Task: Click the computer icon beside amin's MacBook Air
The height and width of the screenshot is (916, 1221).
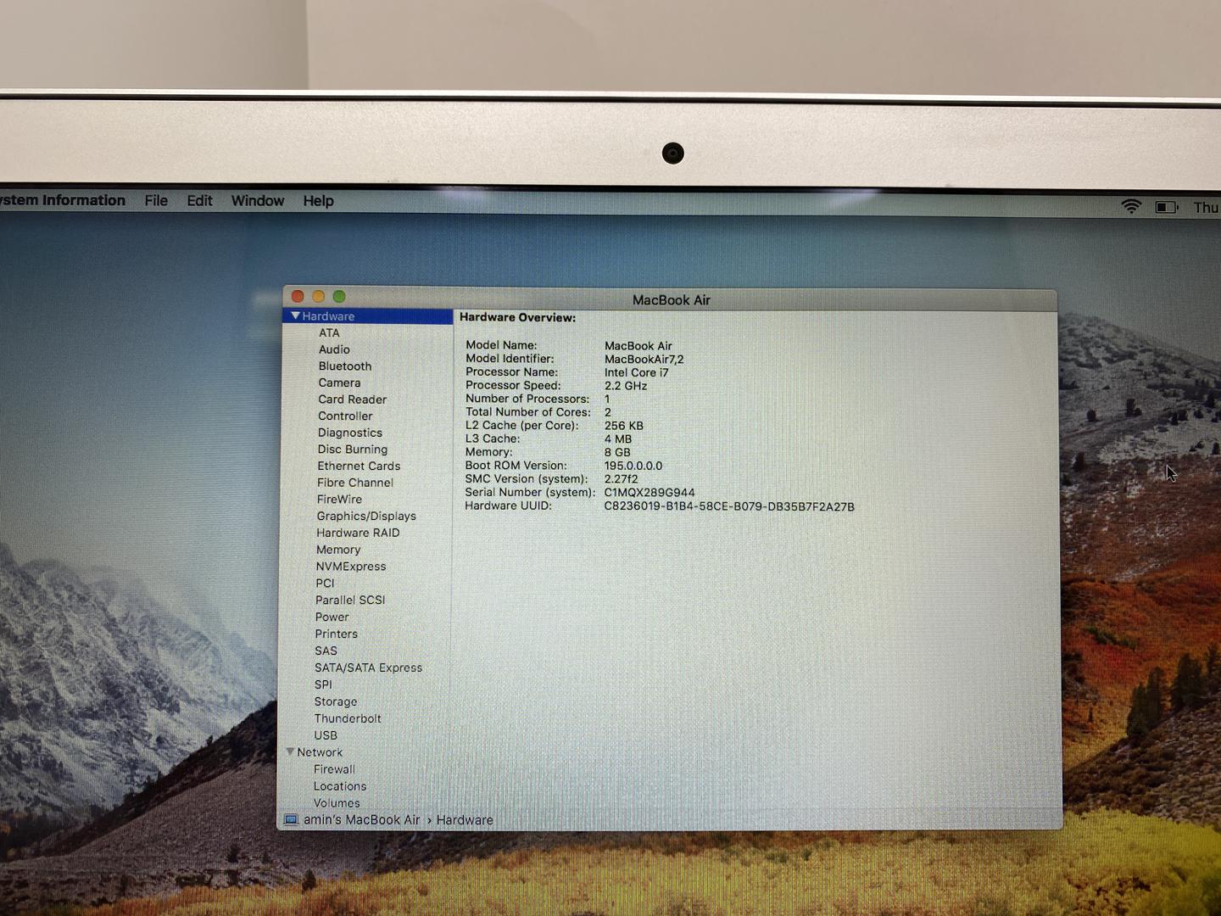Action: coord(291,820)
